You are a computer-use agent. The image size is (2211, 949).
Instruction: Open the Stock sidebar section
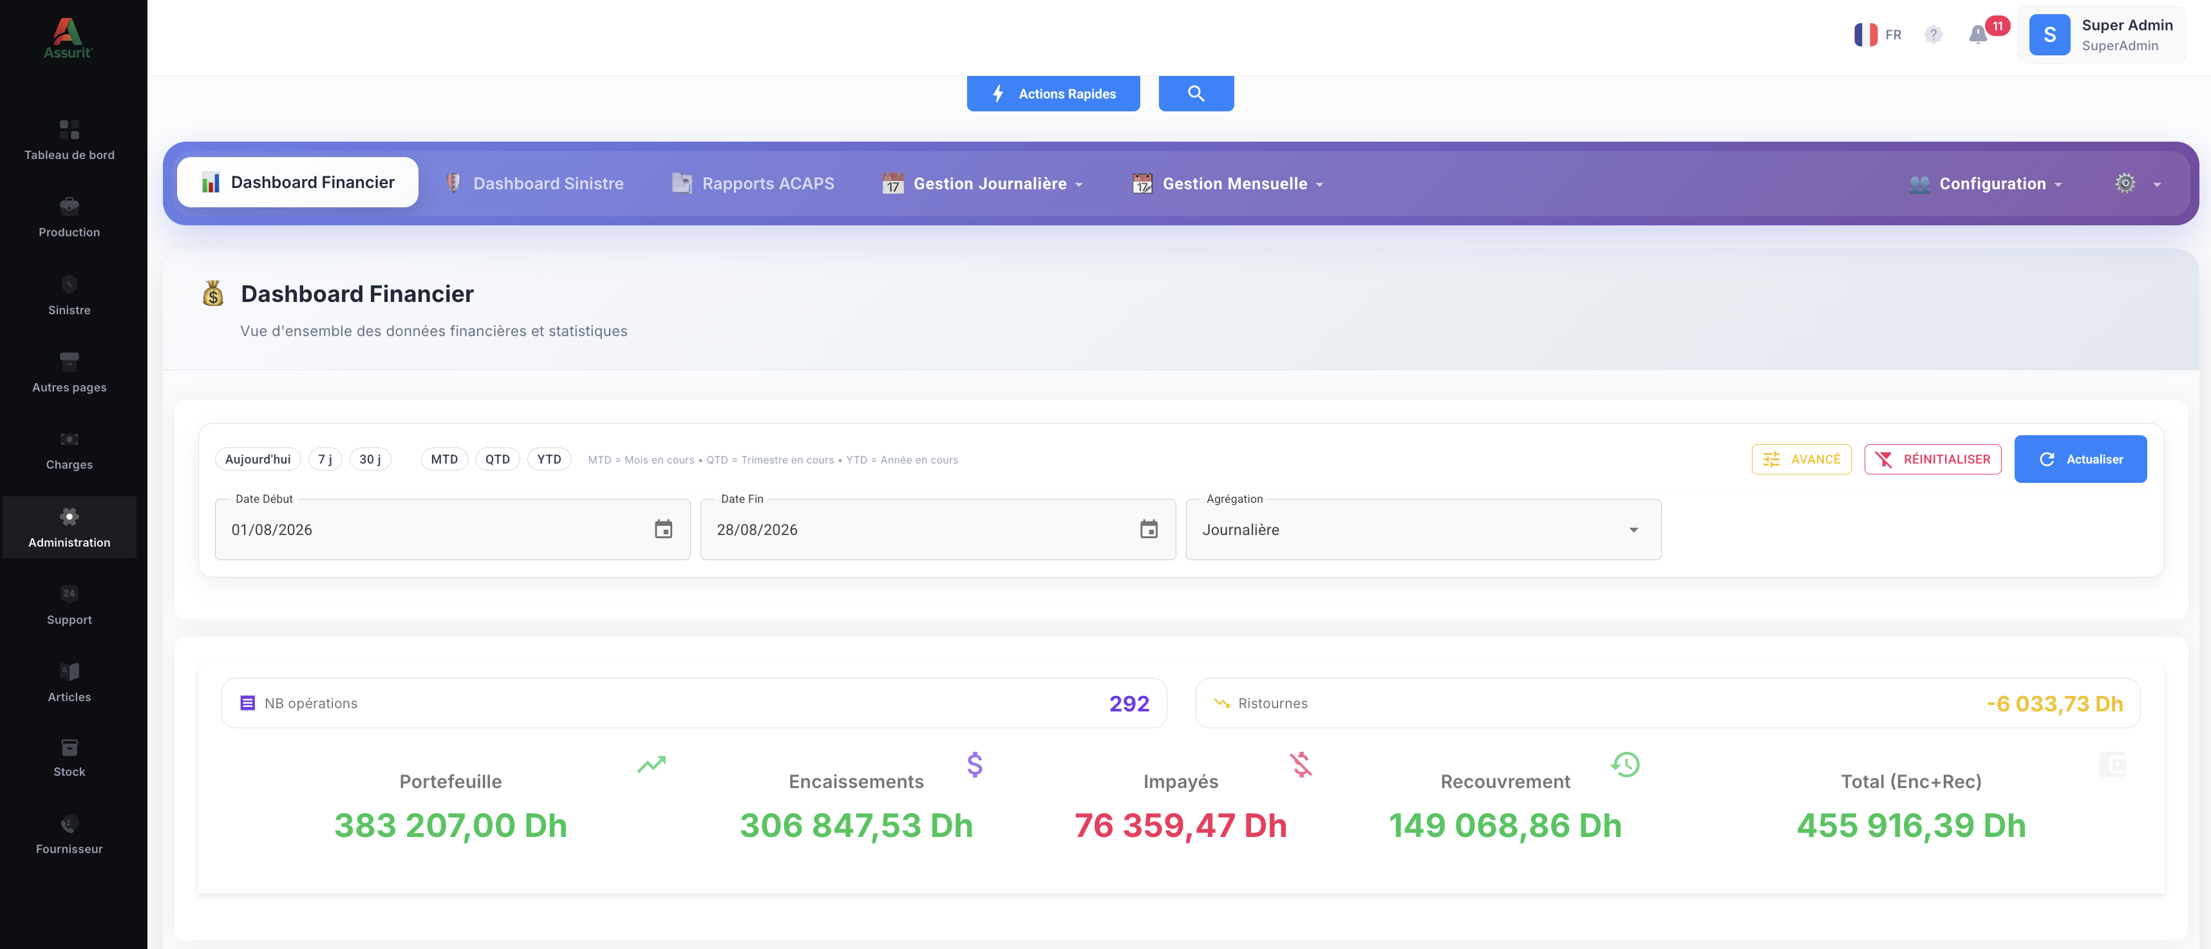click(69, 758)
